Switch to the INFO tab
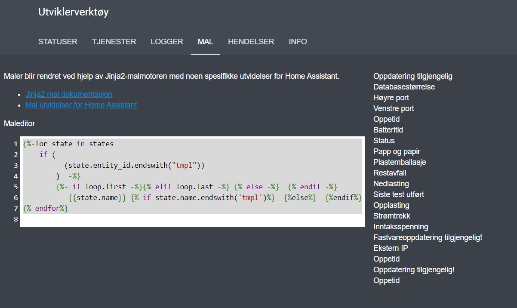The width and height of the screenshot is (517, 308). tap(298, 42)
